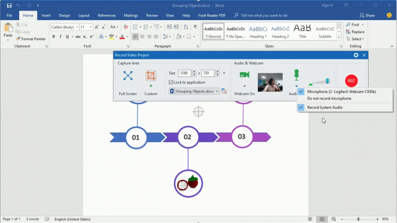The height and width of the screenshot is (223, 397).
Task: Apply Heading 1 style
Action: click(258, 31)
